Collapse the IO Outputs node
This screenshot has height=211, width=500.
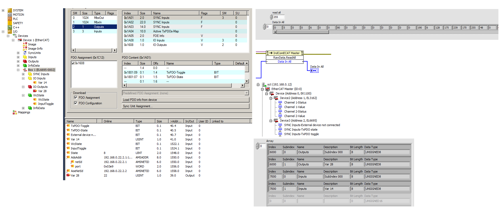pos(23,87)
